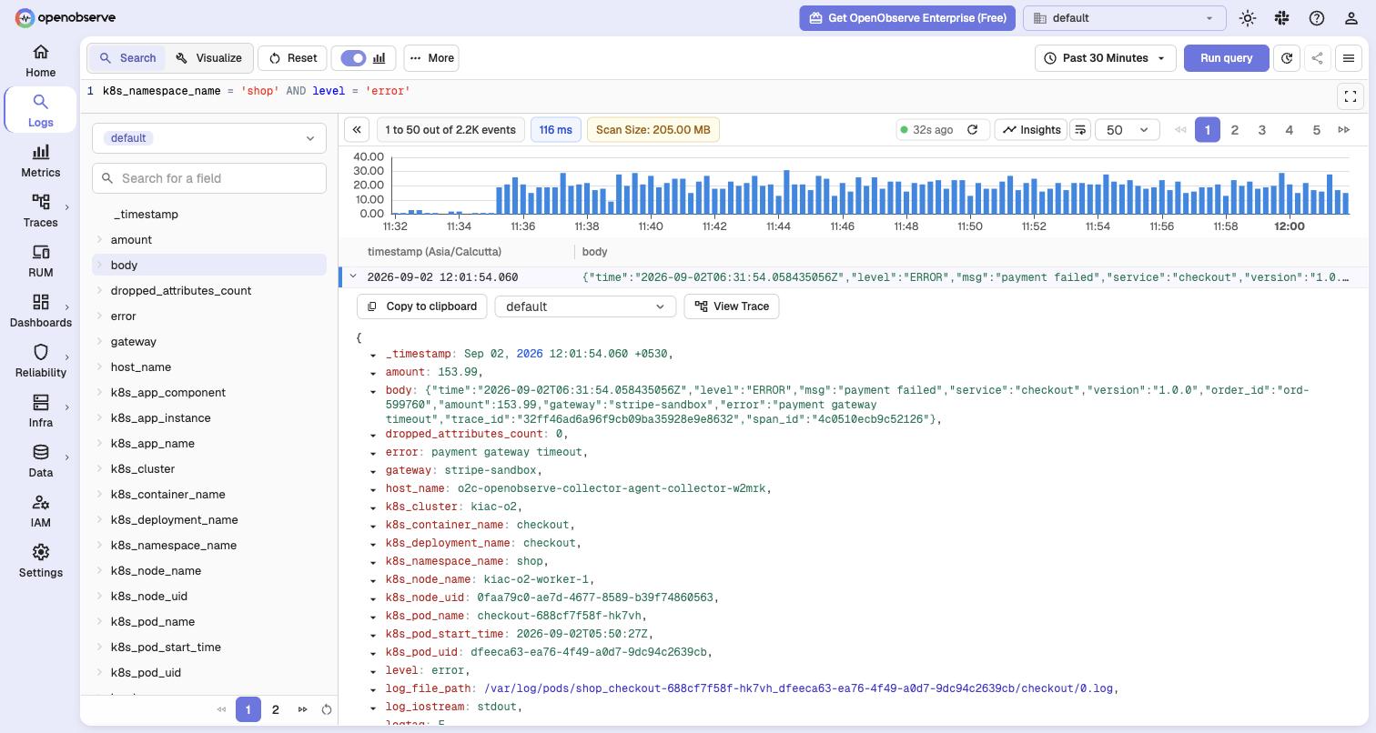Open the More options menu

point(431,58)
